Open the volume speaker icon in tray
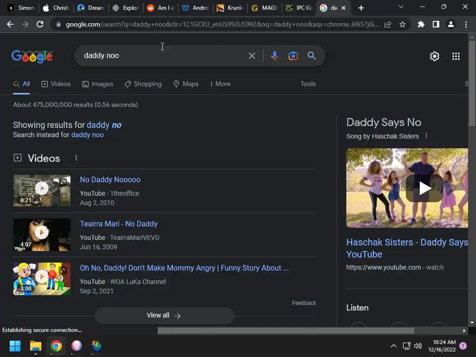The height and width of the screenshot is (357, 476). tap(418, 346)
